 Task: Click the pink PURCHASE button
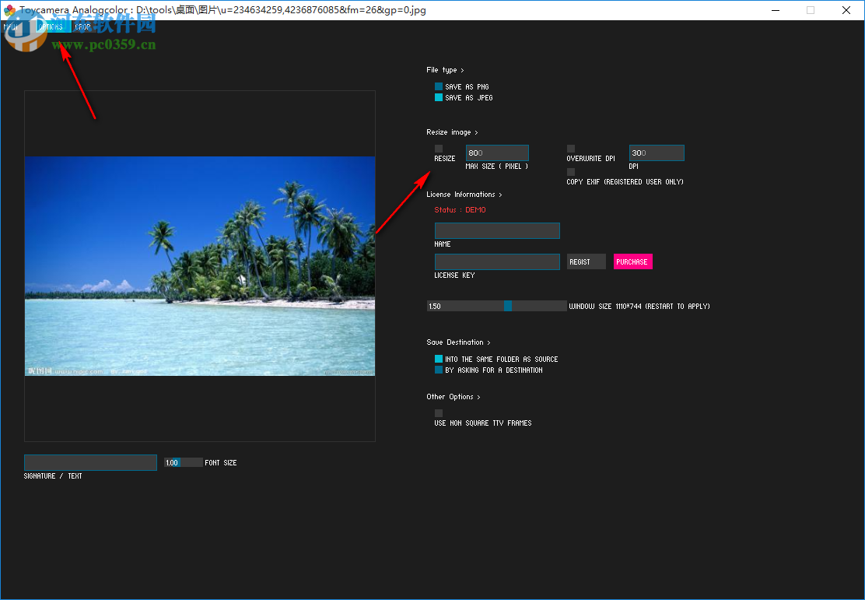coord(632,261)
